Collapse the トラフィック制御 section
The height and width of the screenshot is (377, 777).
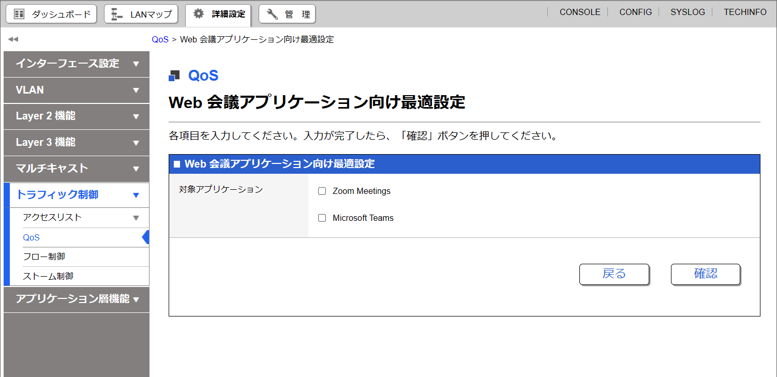pyautogui.click(x=136, y=195)
